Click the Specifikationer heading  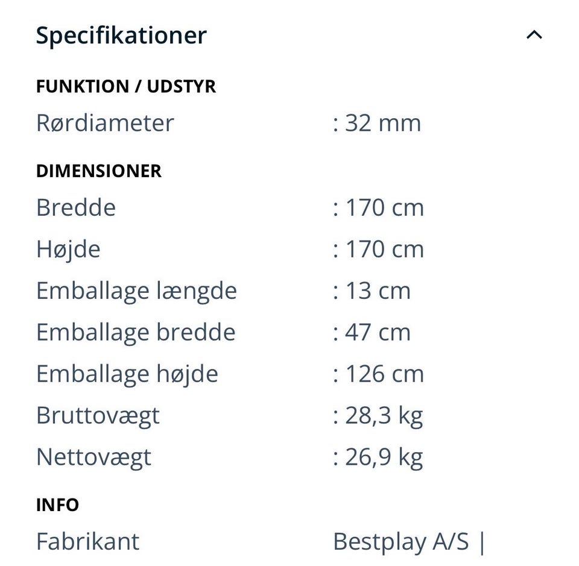click(x=121, y=35)
